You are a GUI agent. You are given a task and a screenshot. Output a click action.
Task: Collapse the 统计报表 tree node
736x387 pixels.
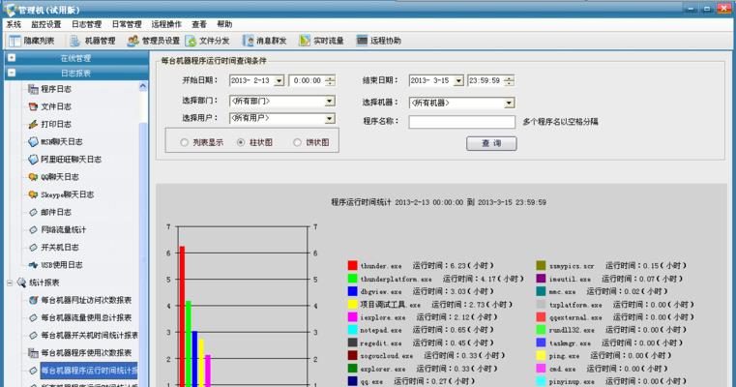[10, 283]
